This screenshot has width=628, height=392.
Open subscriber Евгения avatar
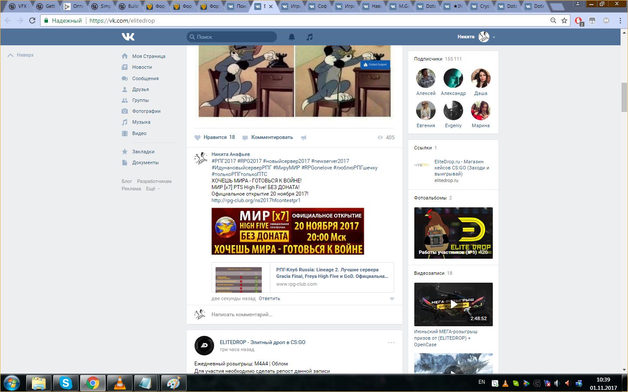click(x=426, y=111)
